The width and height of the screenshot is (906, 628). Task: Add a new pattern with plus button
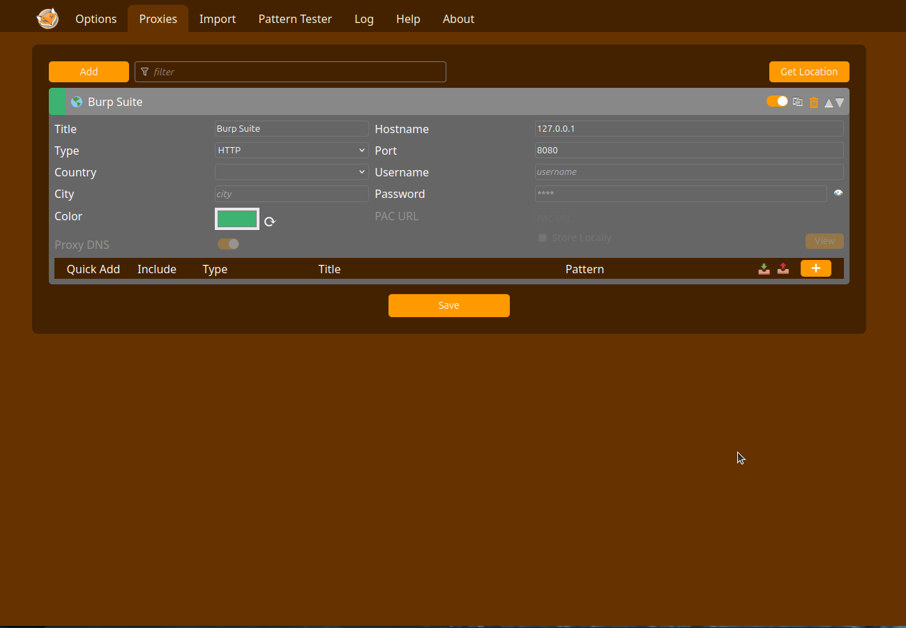pyautogui.click(x=816, y=268)
